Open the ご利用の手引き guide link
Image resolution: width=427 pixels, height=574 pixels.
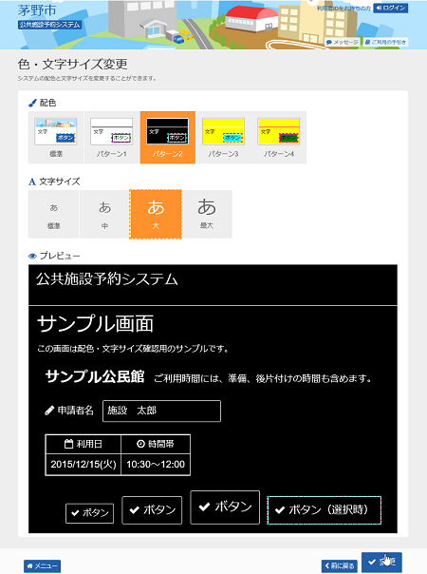(385, 42)
